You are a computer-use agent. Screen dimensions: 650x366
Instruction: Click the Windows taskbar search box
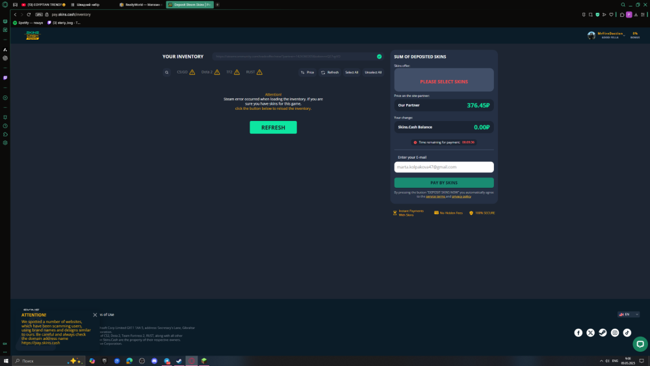(x=49, y=361)
